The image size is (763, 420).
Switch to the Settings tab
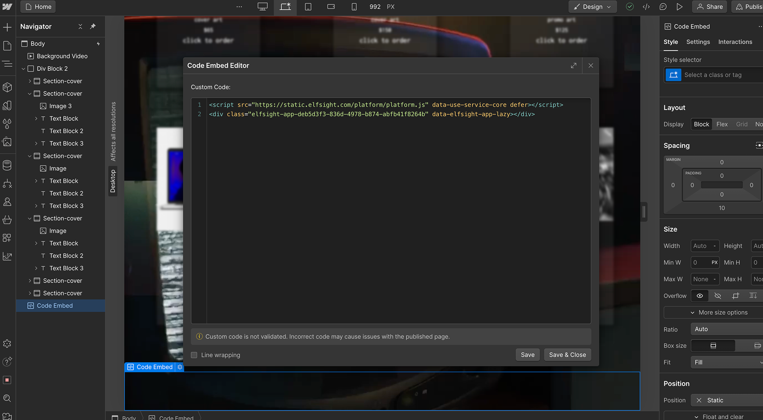(698, 42)
